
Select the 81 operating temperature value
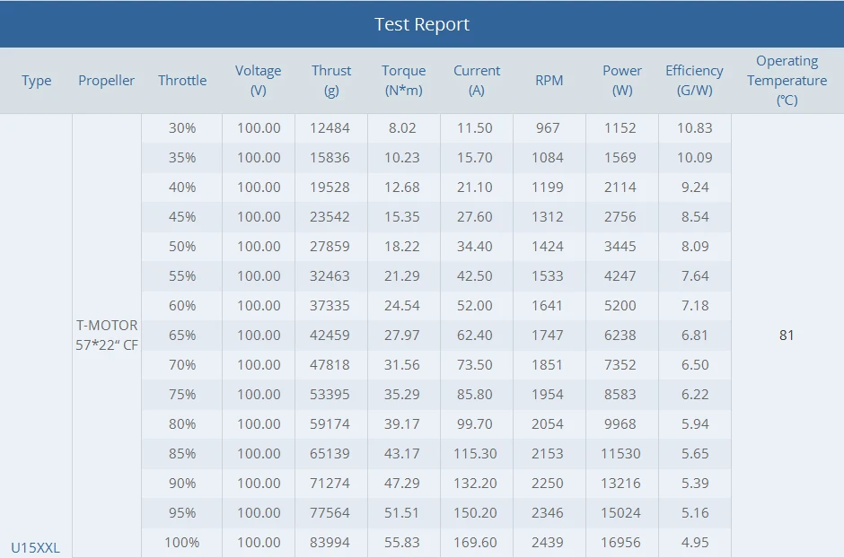point(787,335)
